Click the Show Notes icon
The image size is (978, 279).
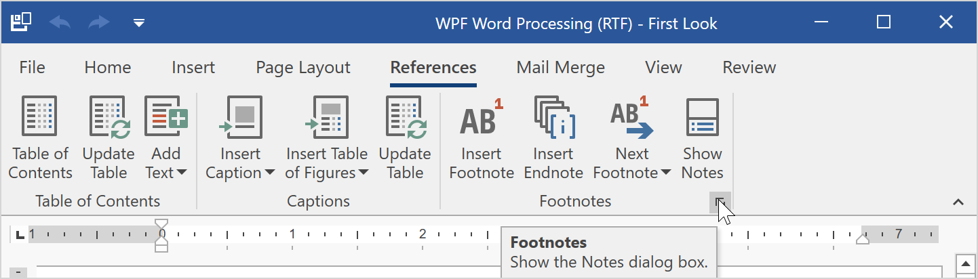(702, 116)
